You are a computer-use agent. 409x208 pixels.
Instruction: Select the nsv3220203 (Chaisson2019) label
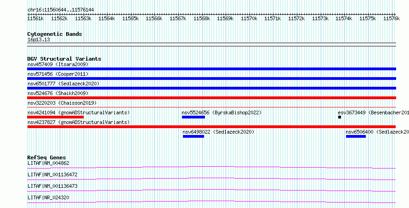point(62,103)
